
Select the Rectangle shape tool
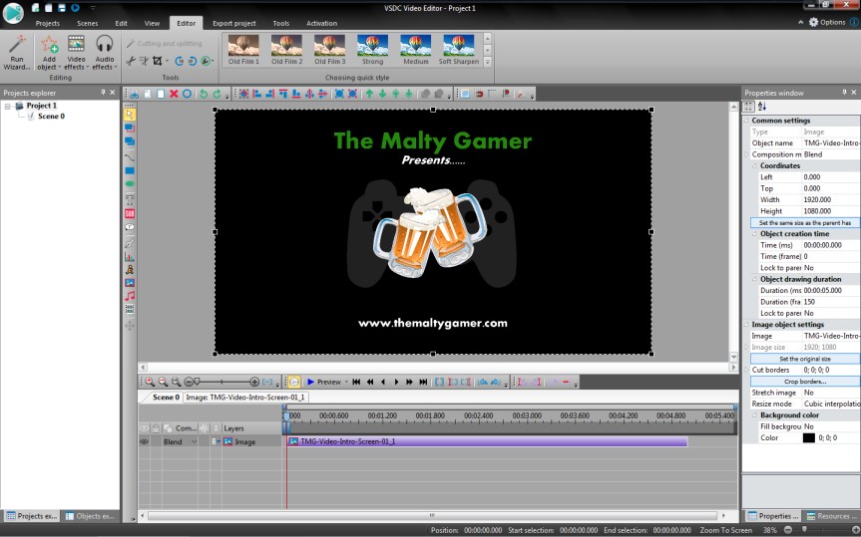(x=130, y=170)
